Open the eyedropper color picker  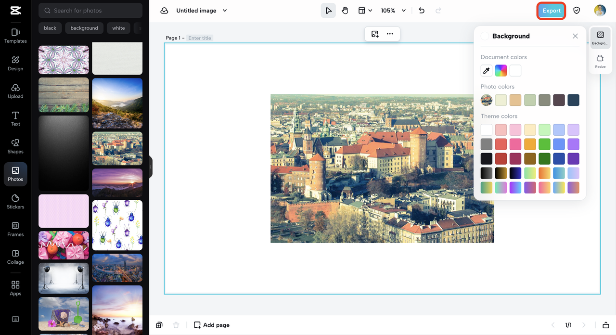coord(487,71)
